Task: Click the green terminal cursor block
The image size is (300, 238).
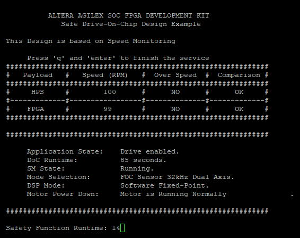Action: click(122, 228)
